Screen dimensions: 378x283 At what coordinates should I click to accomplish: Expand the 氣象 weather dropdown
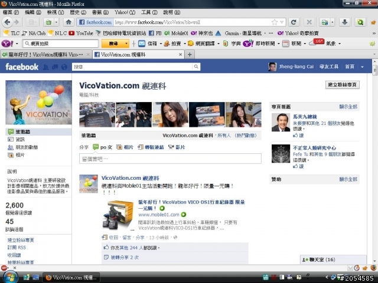340,44
